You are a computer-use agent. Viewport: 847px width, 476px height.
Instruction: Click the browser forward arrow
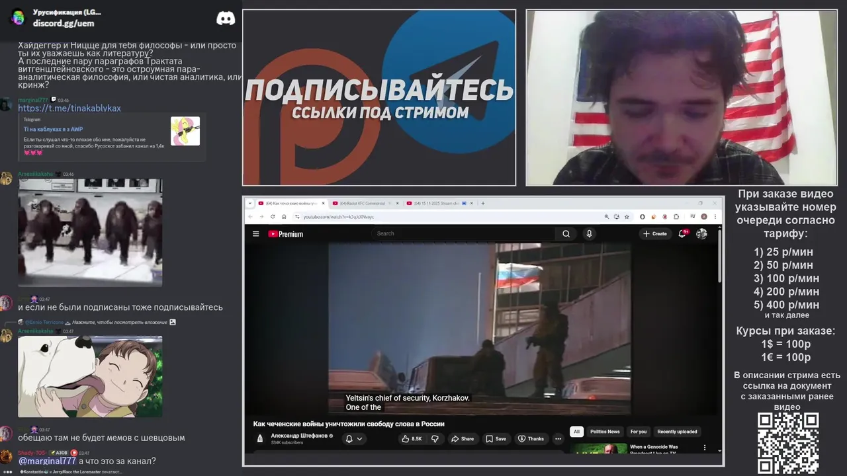(261, 217)
